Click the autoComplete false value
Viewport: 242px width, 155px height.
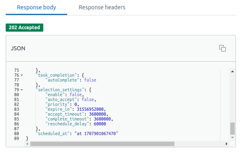[90, 80]
